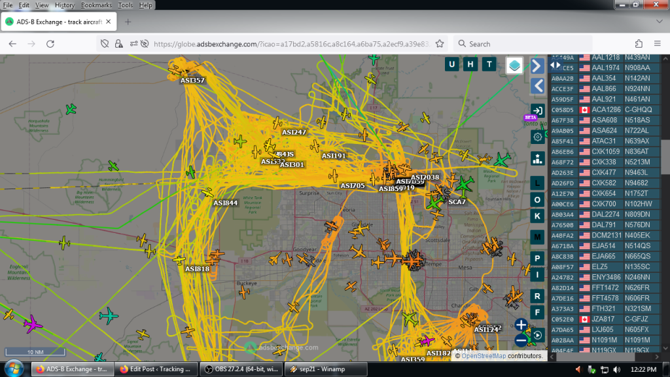The image size is (670, 377).
Task: Select row N1091M in aircraft list
Action: click(x=605, y=340)
